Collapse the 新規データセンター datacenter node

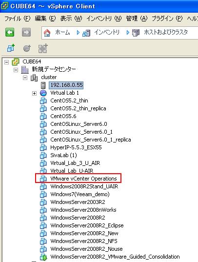coord(16,70)
